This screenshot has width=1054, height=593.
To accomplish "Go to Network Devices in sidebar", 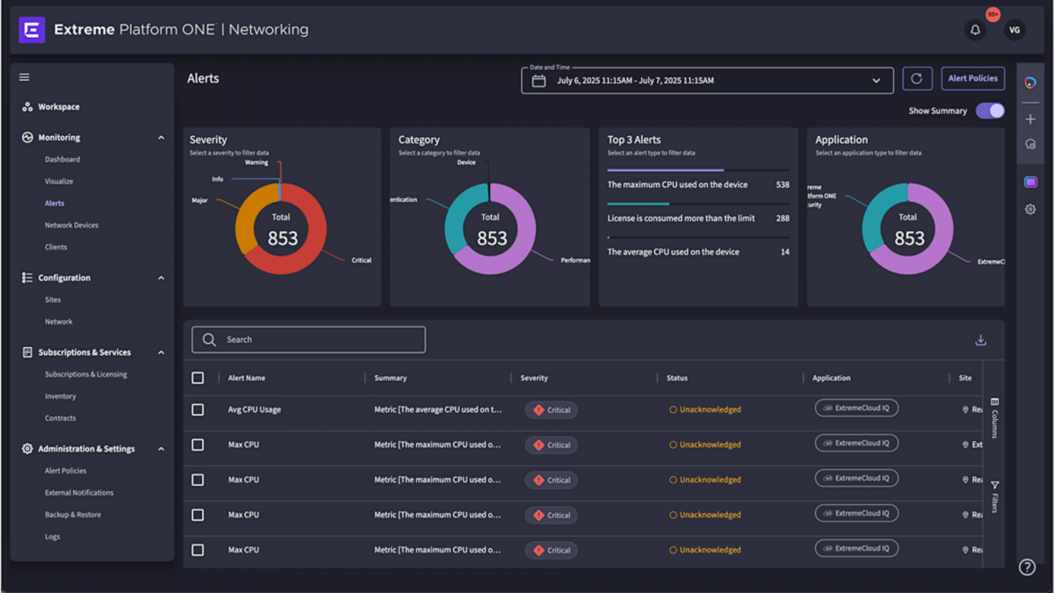I will [x=71, y=225].
